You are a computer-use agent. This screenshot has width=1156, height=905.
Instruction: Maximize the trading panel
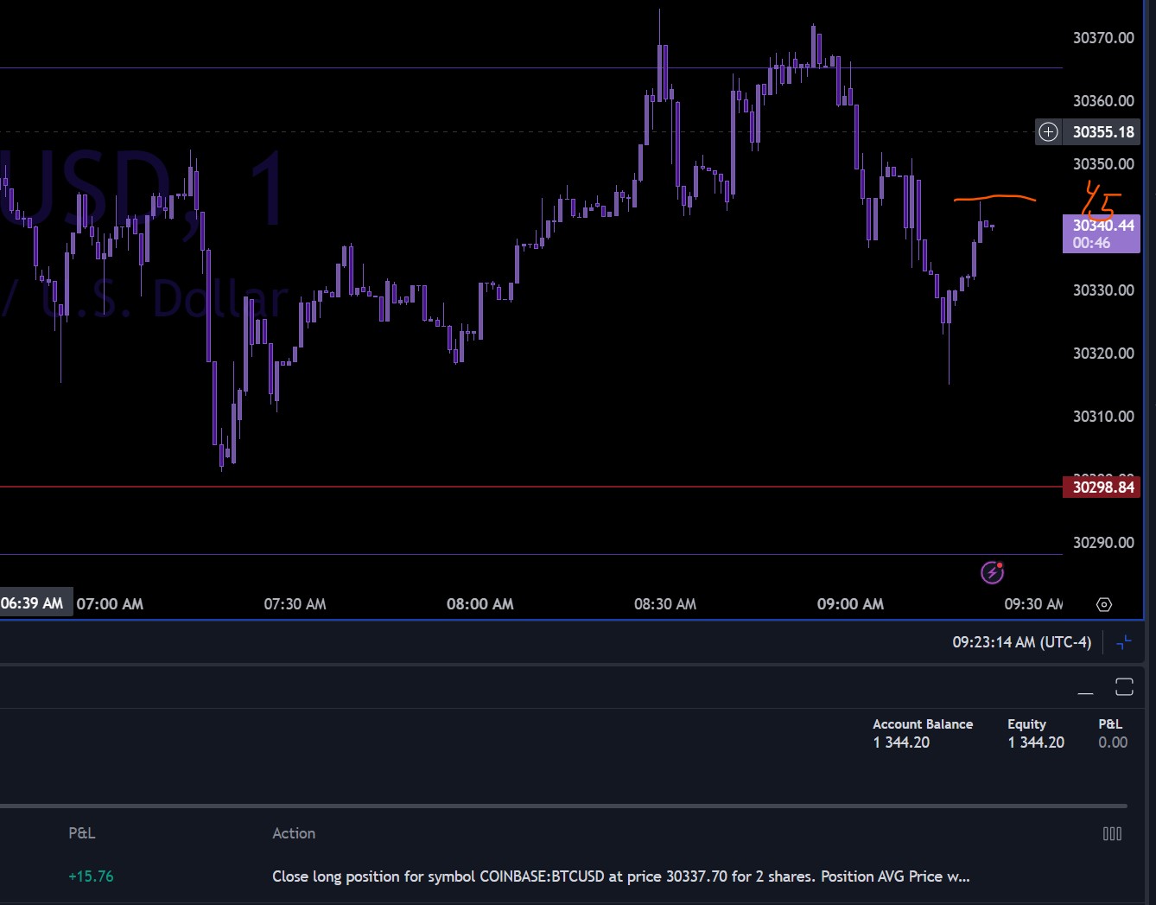pos(1124,687)
